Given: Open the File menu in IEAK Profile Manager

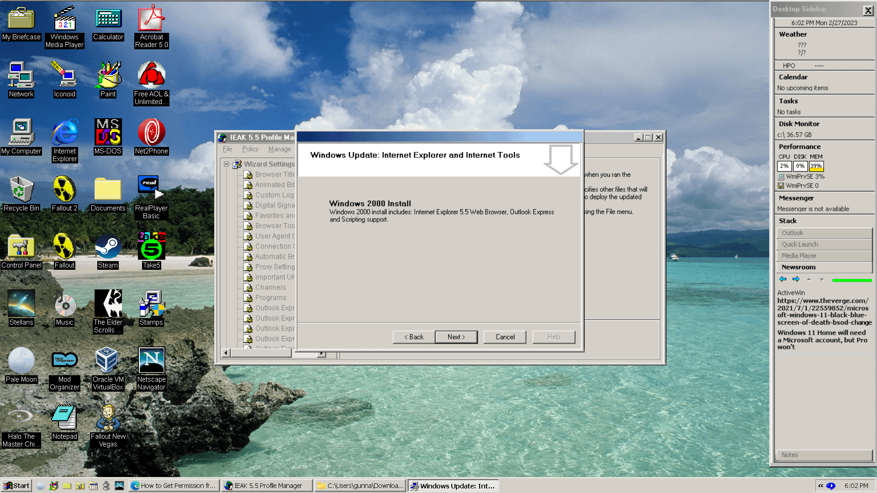Looking at the screenshot, I should coord(227,149).
